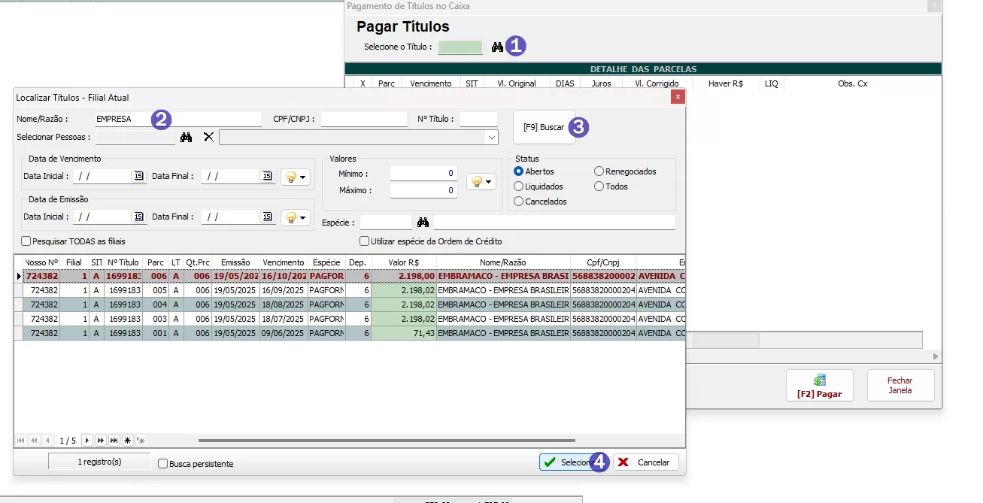983x503 pixels.
Task: Check Utilizar espécie da Ordem de Crédito
Action: [365, 241]
